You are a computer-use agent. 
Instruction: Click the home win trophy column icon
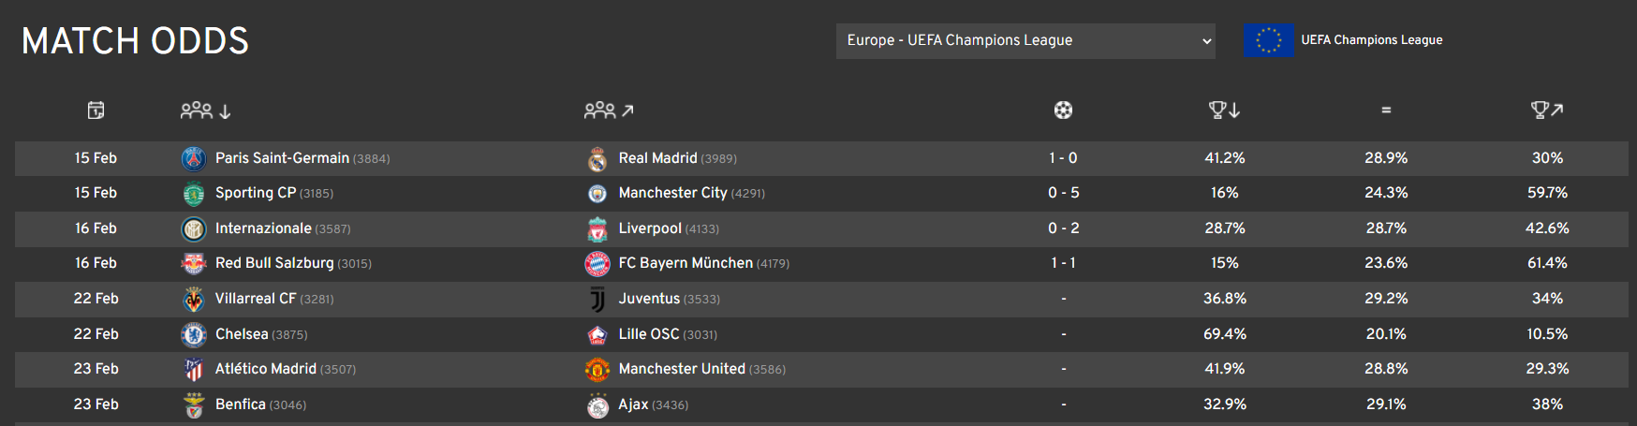point(1224,110)
